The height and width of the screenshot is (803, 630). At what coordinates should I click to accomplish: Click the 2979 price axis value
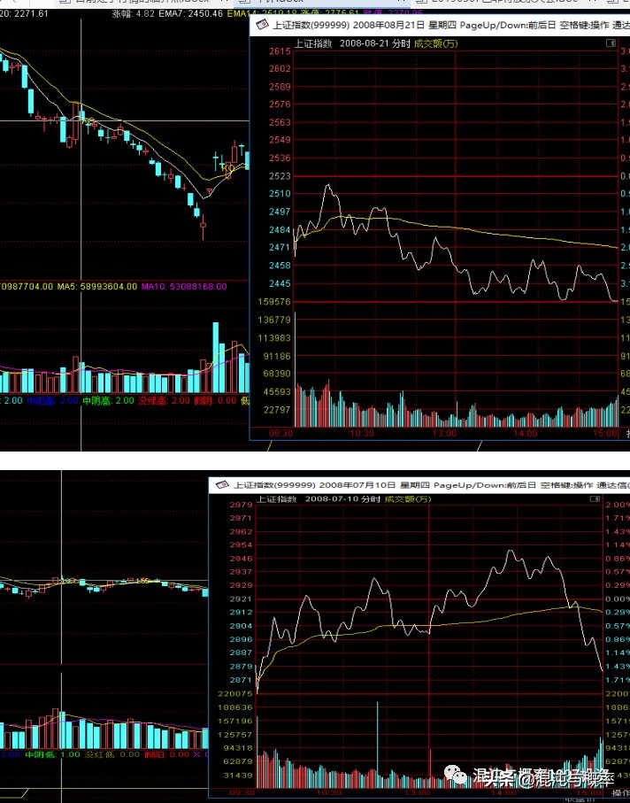click(x=241, y=505)
